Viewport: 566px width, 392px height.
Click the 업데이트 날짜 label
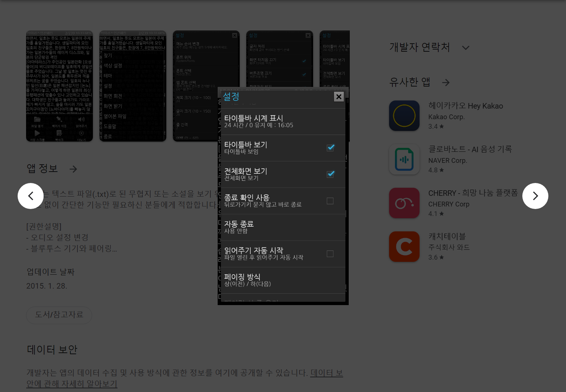(50, 272)
